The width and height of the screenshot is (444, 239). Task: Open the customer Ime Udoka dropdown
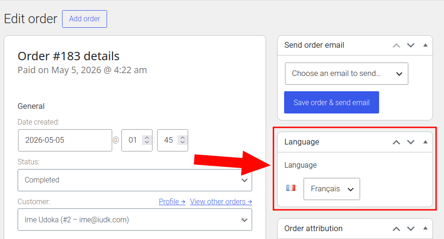135,220
